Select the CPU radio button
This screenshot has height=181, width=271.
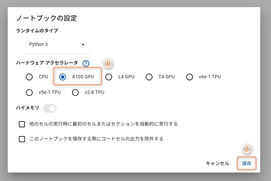click(x=29, y=77)
